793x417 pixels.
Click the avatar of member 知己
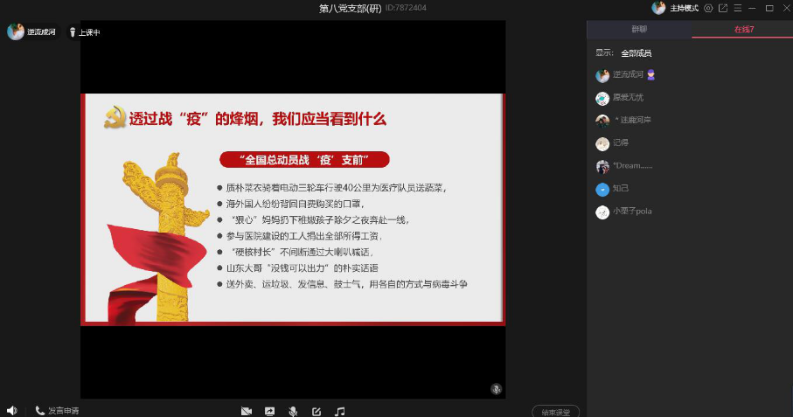[602, 189]
